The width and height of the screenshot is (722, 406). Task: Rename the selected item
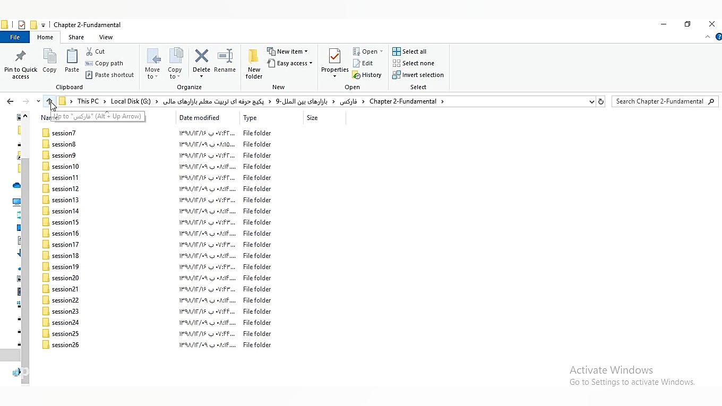225,61
